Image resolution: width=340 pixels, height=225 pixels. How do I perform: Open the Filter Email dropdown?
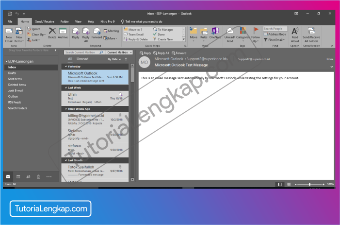pos(275,40)
